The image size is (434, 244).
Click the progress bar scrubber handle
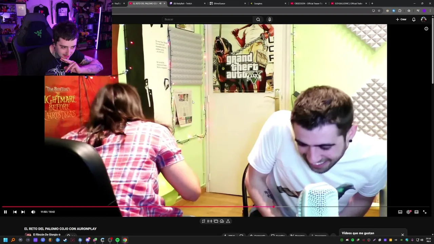[x=274, y=207]
